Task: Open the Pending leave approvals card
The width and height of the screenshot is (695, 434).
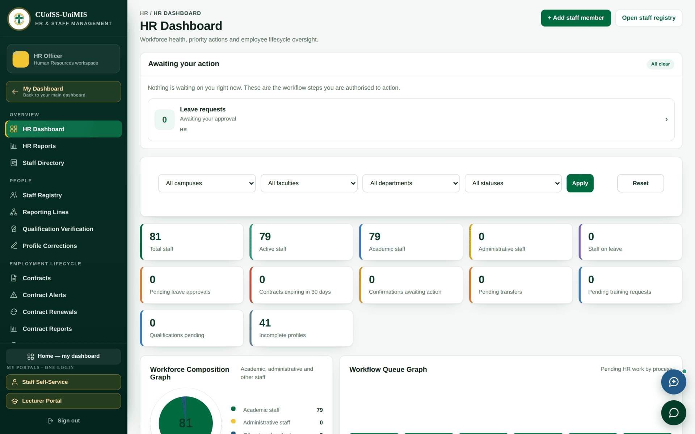Action: click(192, 285)
